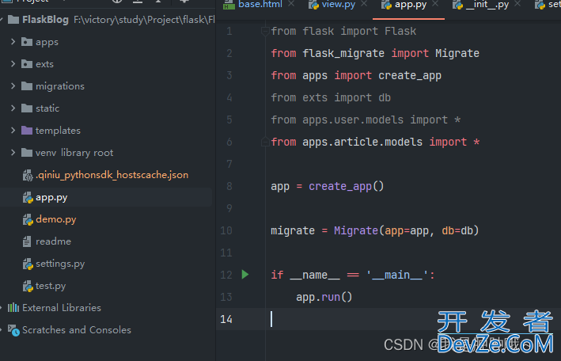This screenshot has height=361, width=561.
Task: Click the Python icon beside test.py
Action: pyautogui.click(x=27, y=286)
